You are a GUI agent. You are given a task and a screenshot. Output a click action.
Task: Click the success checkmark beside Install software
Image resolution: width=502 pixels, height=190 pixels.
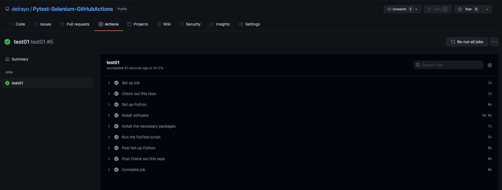[x=116, y=115]
